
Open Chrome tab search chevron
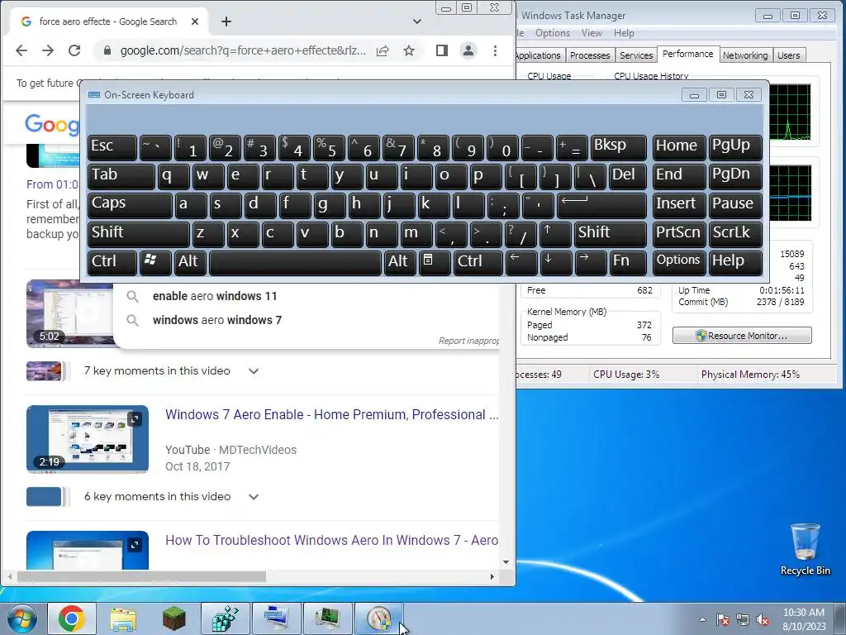[417, 21]
